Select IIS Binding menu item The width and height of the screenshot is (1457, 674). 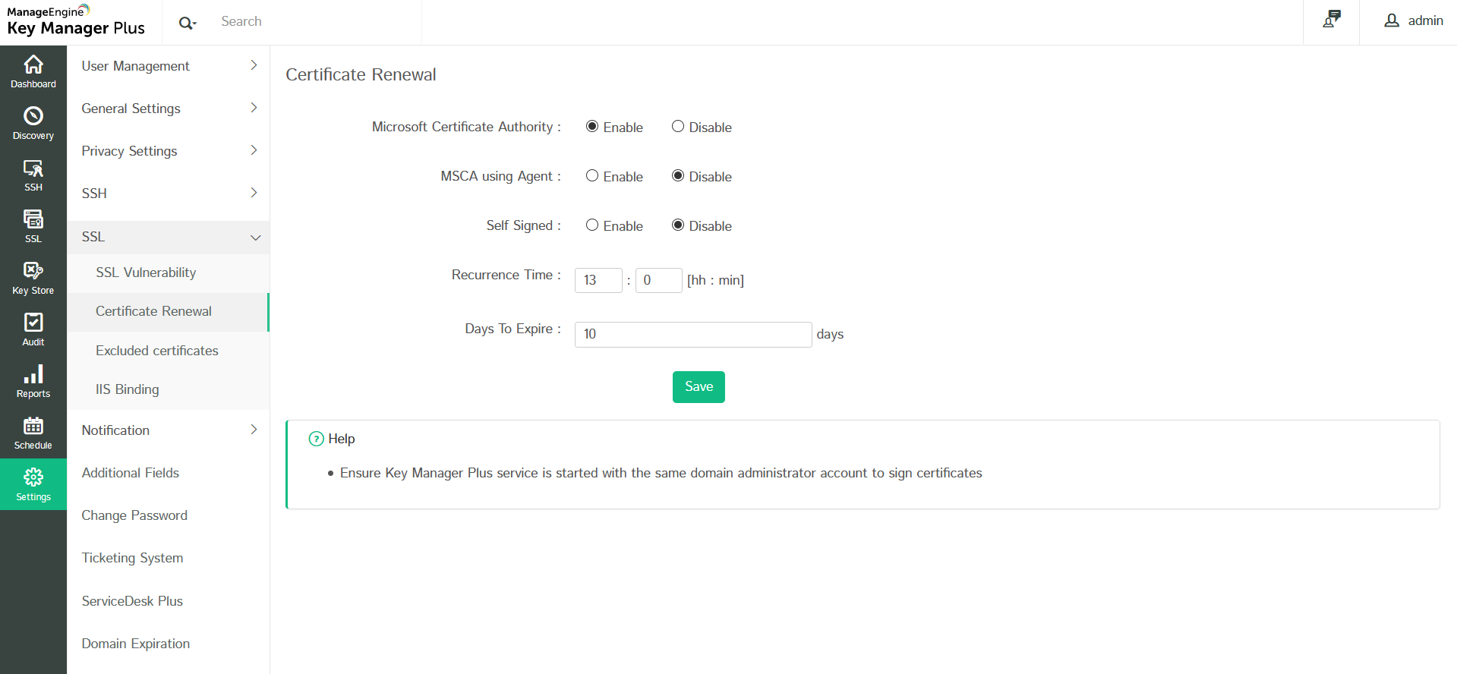coord(128,389)
